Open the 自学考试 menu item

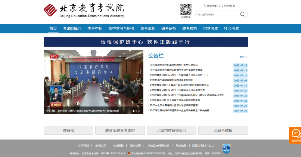coord(211,29)
